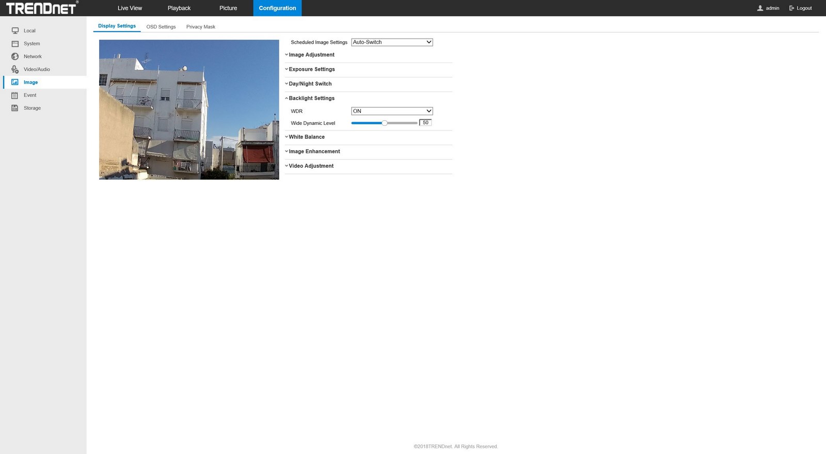Click the Local monitor icon in sidebar

[15, 31]
